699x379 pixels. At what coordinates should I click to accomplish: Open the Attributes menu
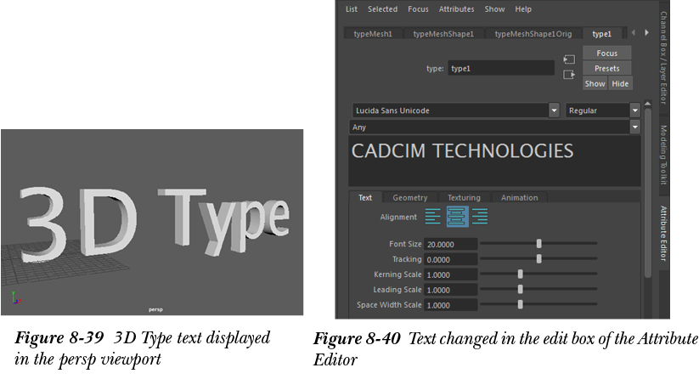coord(456,9)
